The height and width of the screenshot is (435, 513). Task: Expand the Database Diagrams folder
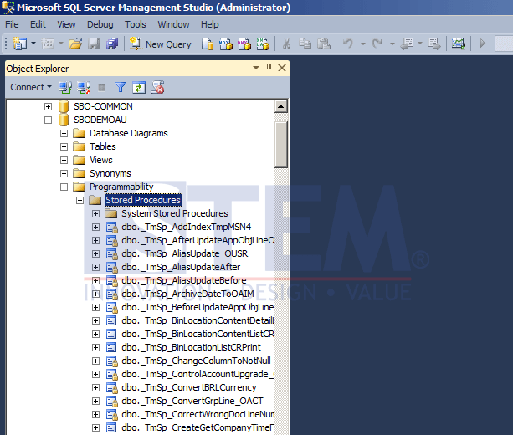pos(64,134)
